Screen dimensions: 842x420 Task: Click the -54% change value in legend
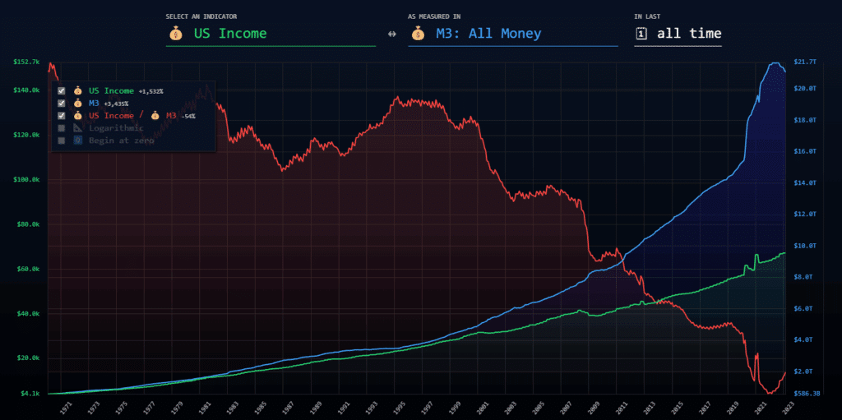(x=188, y=116)
